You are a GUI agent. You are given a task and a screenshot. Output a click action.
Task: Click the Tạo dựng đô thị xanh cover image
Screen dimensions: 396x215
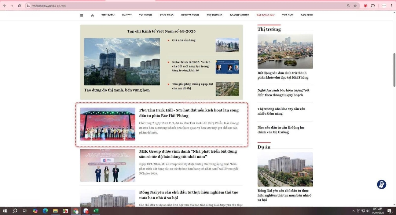[122, 62]
